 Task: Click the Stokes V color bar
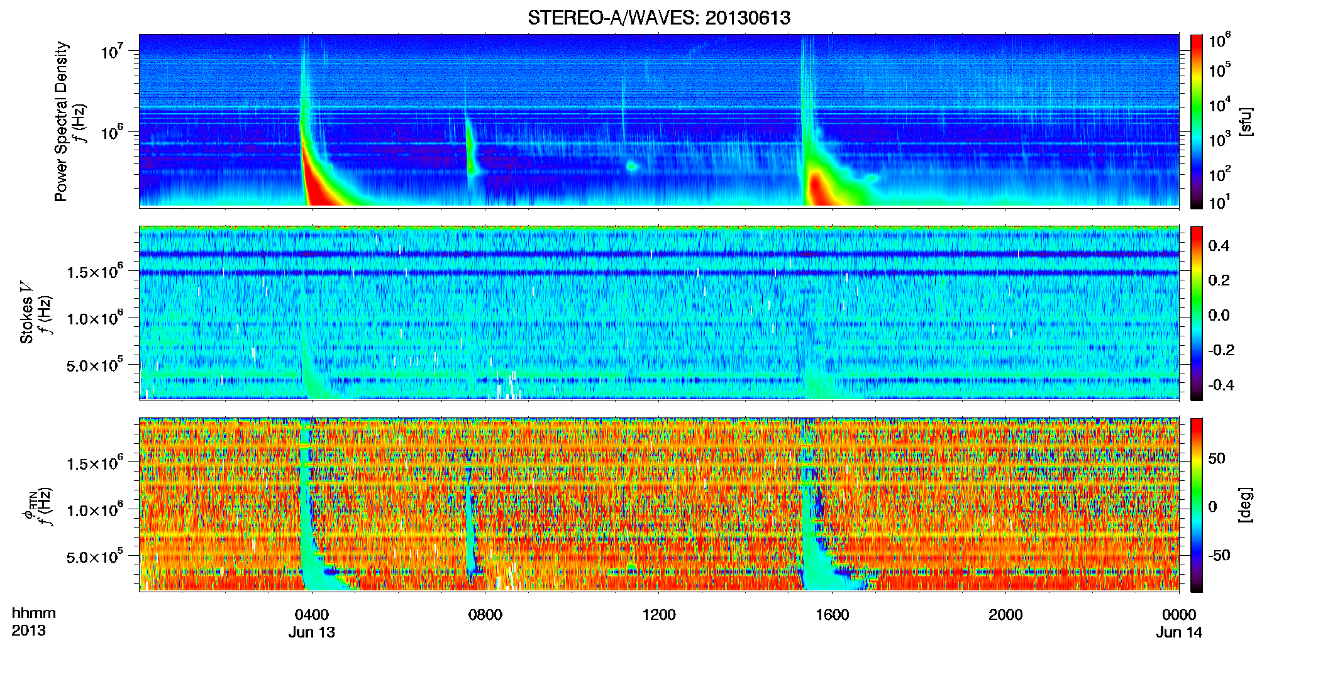[x=1197, y=313]
